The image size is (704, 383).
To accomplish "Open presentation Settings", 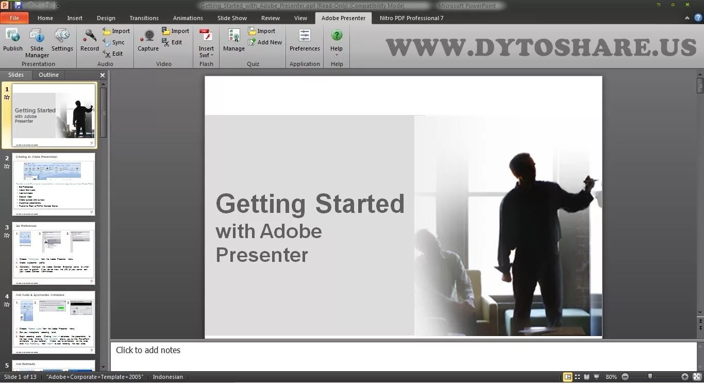I will pos(62,40).
